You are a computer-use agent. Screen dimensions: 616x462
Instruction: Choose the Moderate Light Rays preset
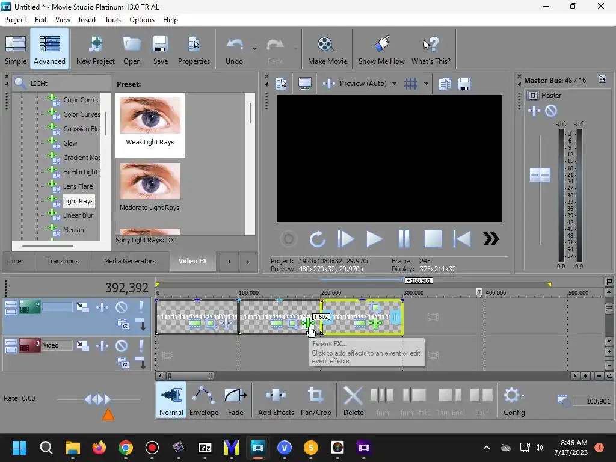150,188
